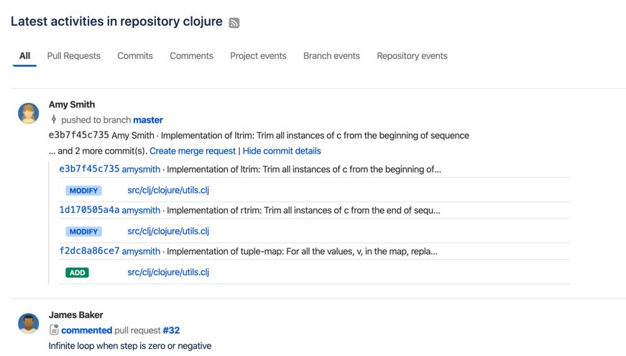The width and height of the screenshot is (626, 356).
Task: Open the Repository events tab
Action: tap(412, 56)
